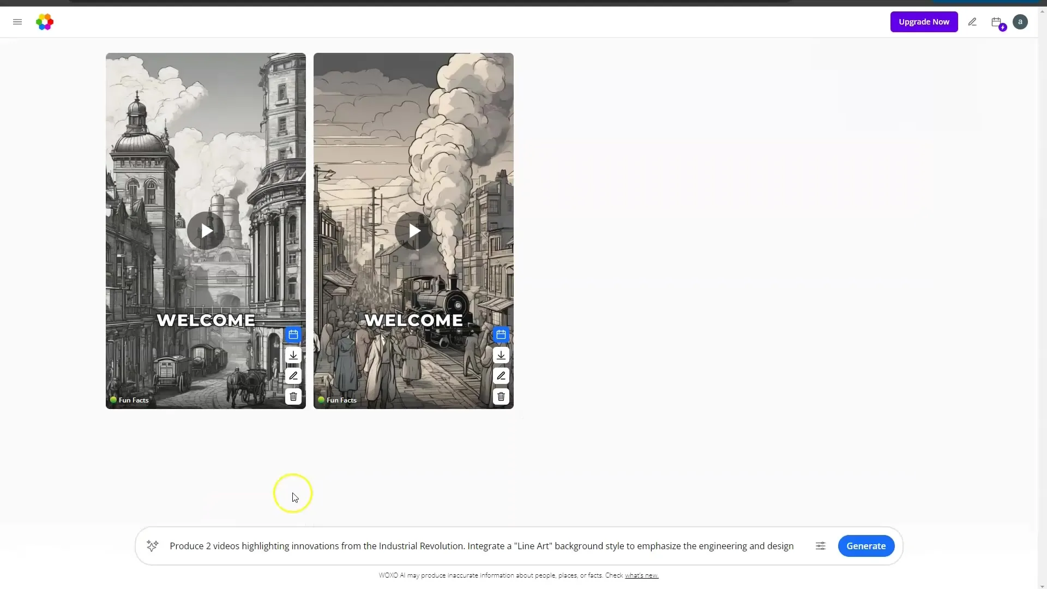
Task: Click the delete trash icon on second video
Action: pyautogui.click(x=502, y=398)
